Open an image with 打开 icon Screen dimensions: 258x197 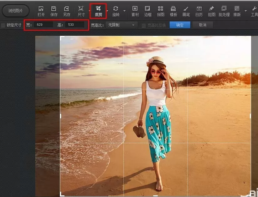point(41,11)
